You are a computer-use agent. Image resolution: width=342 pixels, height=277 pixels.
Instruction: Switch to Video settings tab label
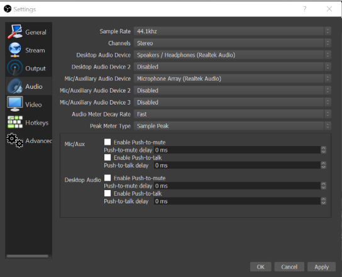coord(33,105)
